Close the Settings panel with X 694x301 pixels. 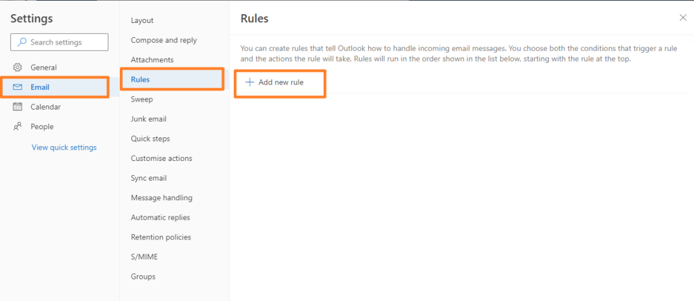[682, 18]
